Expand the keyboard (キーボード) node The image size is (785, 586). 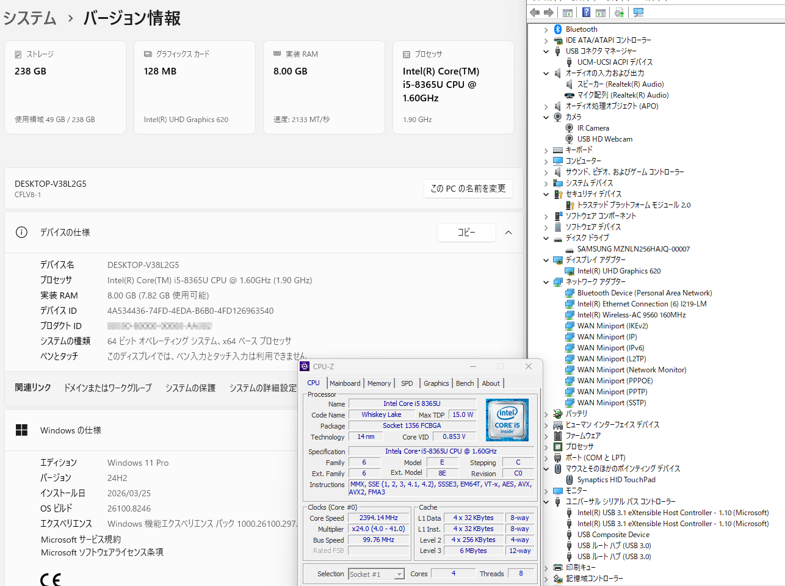(546, 150)
